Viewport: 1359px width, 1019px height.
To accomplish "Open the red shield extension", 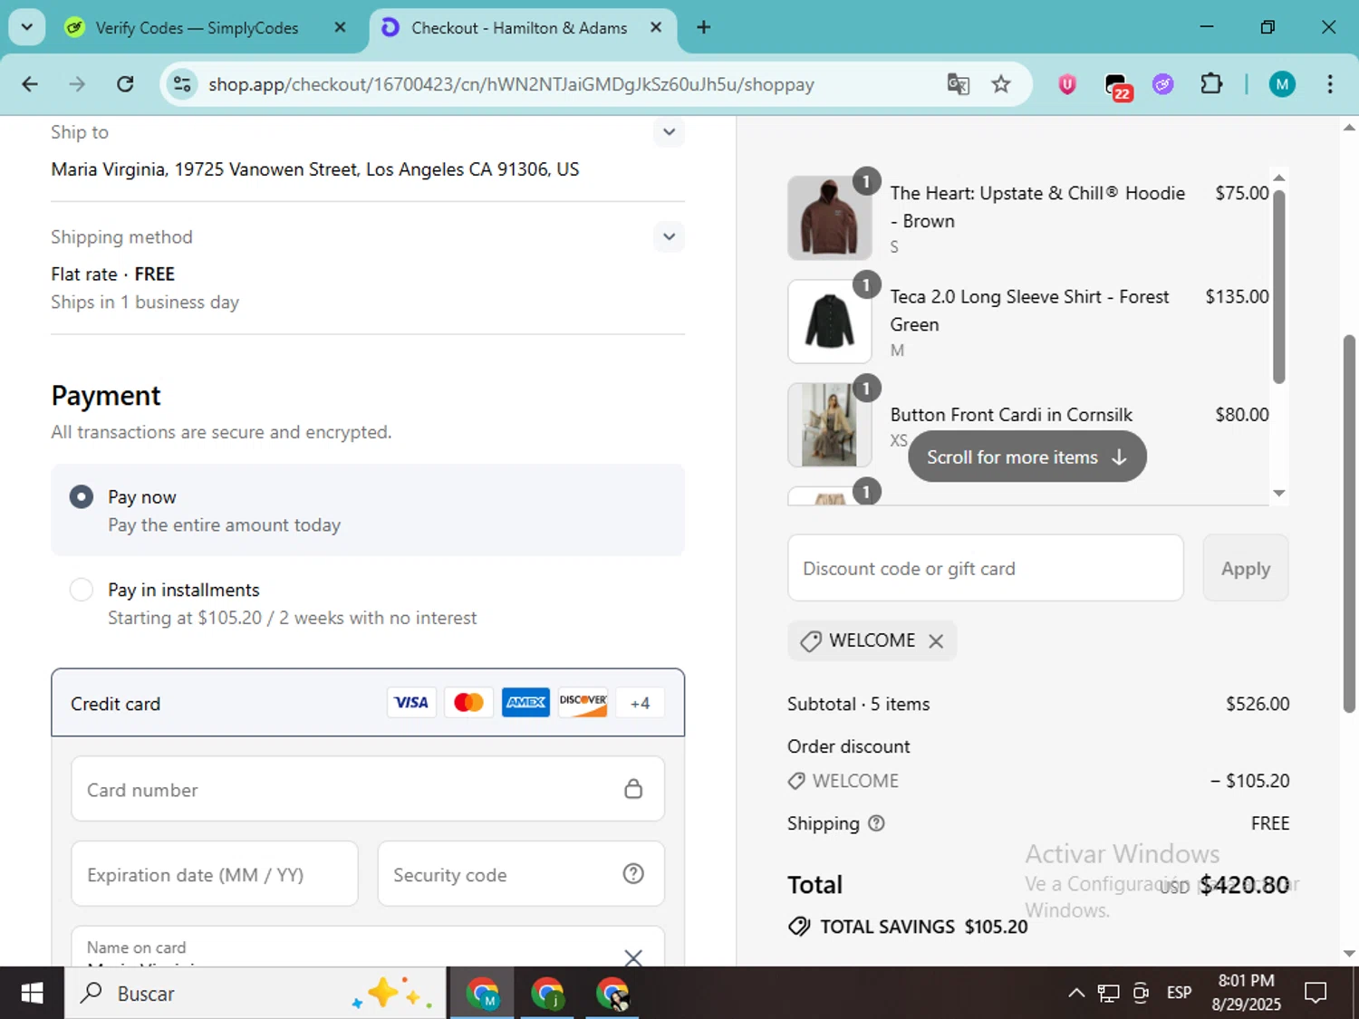I will pyautogui.click(x=1067, y=84).
